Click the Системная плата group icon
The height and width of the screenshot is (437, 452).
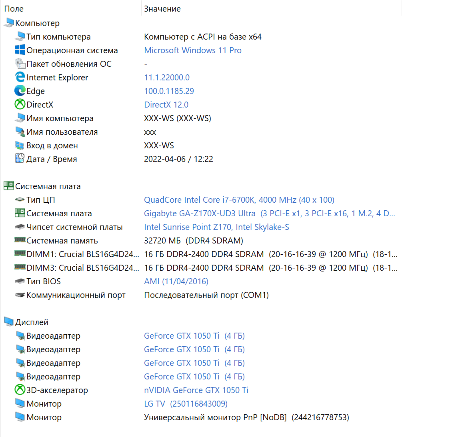pos(9,186)
